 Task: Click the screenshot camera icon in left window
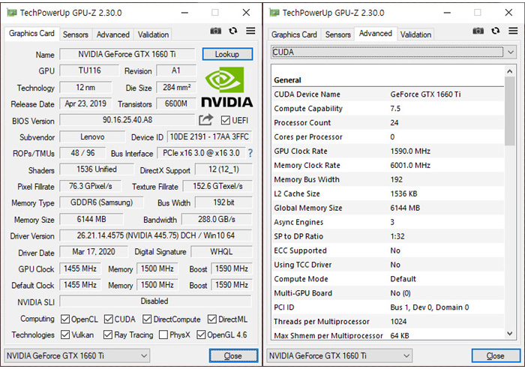(216, 31)
